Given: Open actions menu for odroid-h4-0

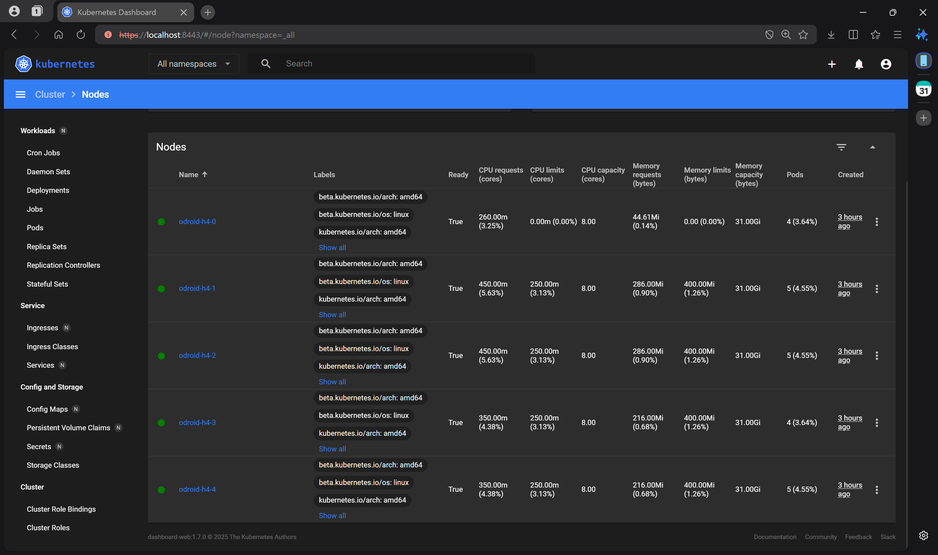Looking at the screenshot, I should tap(876, 222).
